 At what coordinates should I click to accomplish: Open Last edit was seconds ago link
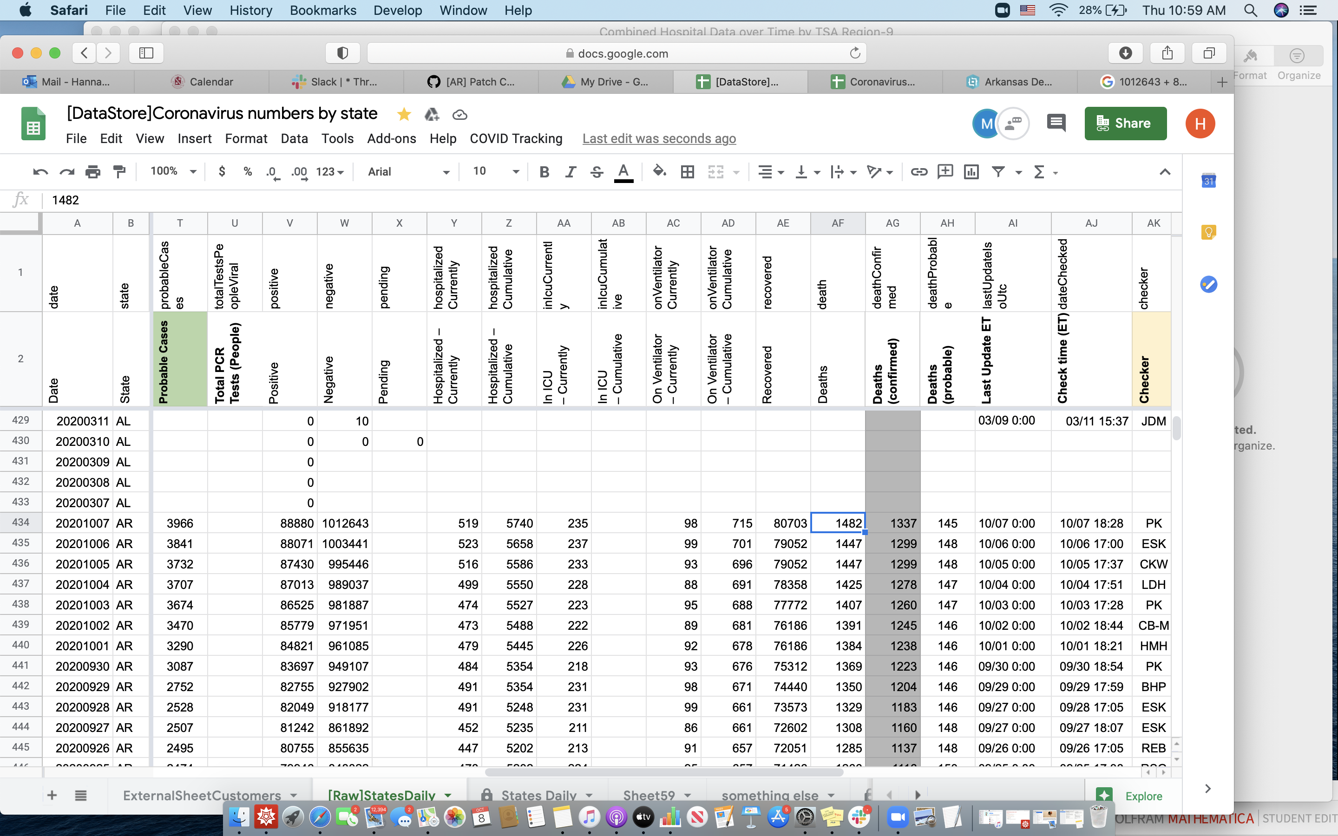[x=659, y=139]
